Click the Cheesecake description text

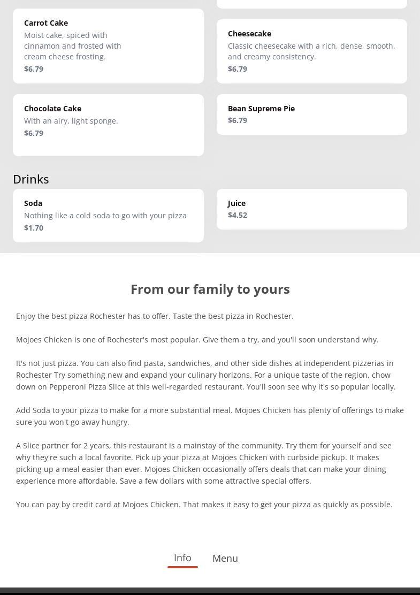[311, 51]
